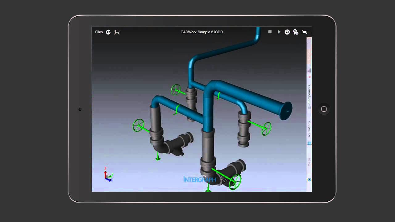Viewport: 395px width, 222px height.
Task: Select the green handwheel on right valve
Action: coord(266,129)
